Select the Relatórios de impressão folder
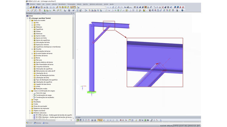 click(41, 108)
